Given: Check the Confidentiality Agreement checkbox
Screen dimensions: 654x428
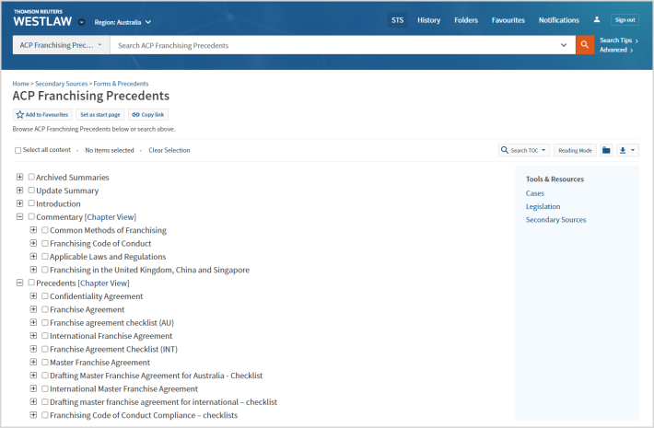Looking at the screenshot, I should [45, 296].
